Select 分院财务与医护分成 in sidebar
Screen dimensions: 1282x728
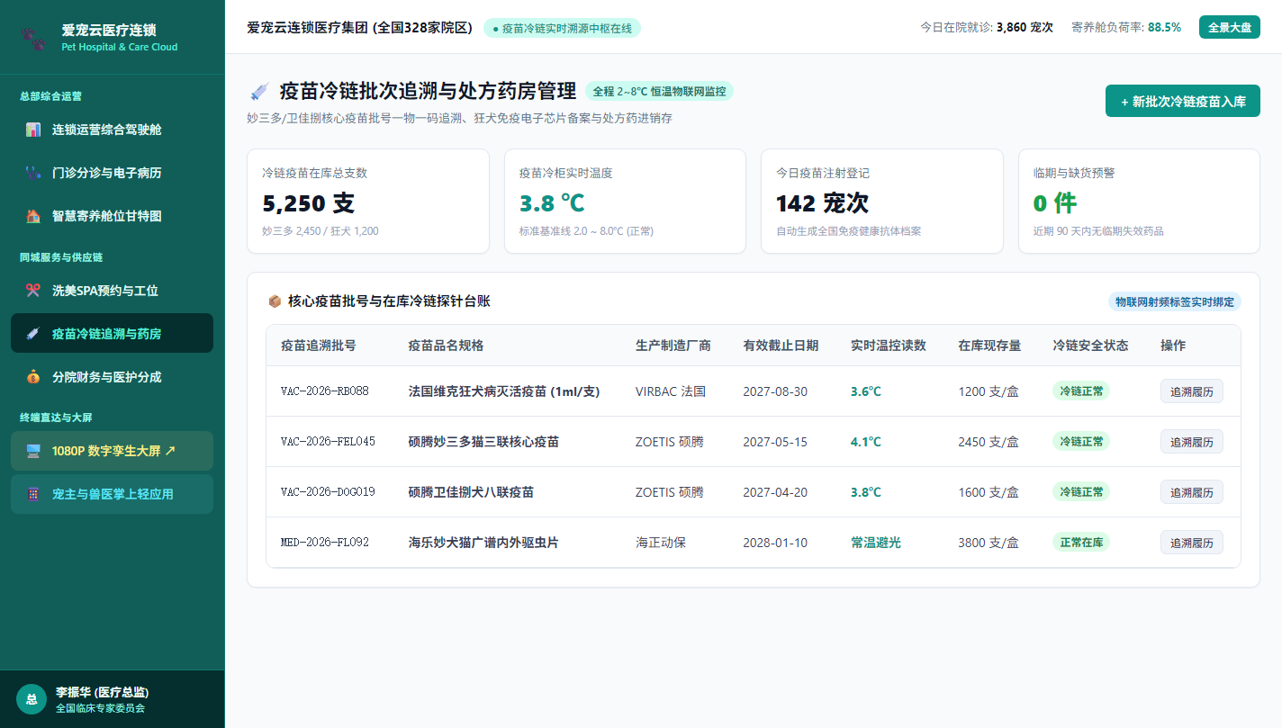pyautogui.click(x=112, y=377)
